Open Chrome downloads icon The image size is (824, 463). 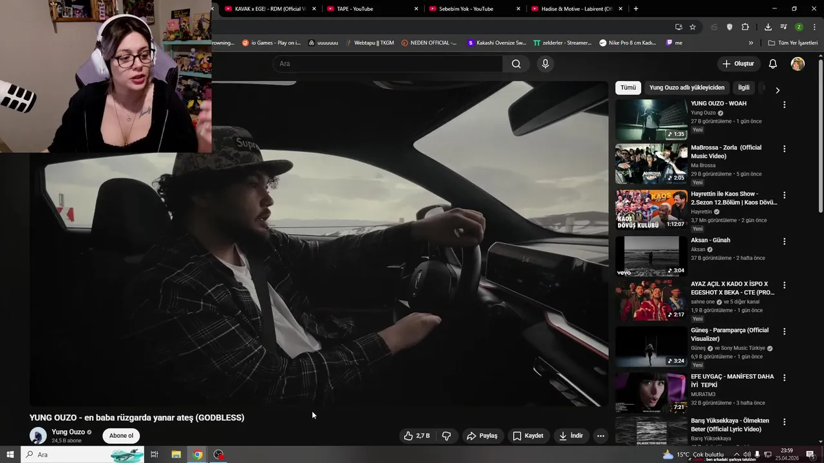[x=768, y=27]
